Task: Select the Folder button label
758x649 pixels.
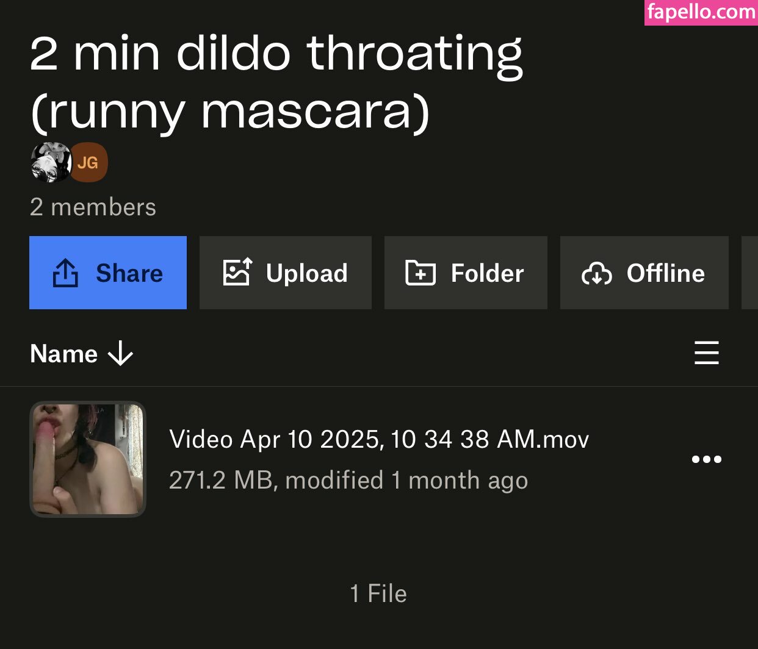Action: (x=487, y=273)
